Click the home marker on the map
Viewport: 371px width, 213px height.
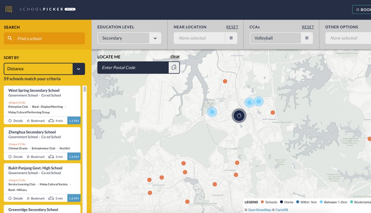pyautogui.click(x=239, y=116)
